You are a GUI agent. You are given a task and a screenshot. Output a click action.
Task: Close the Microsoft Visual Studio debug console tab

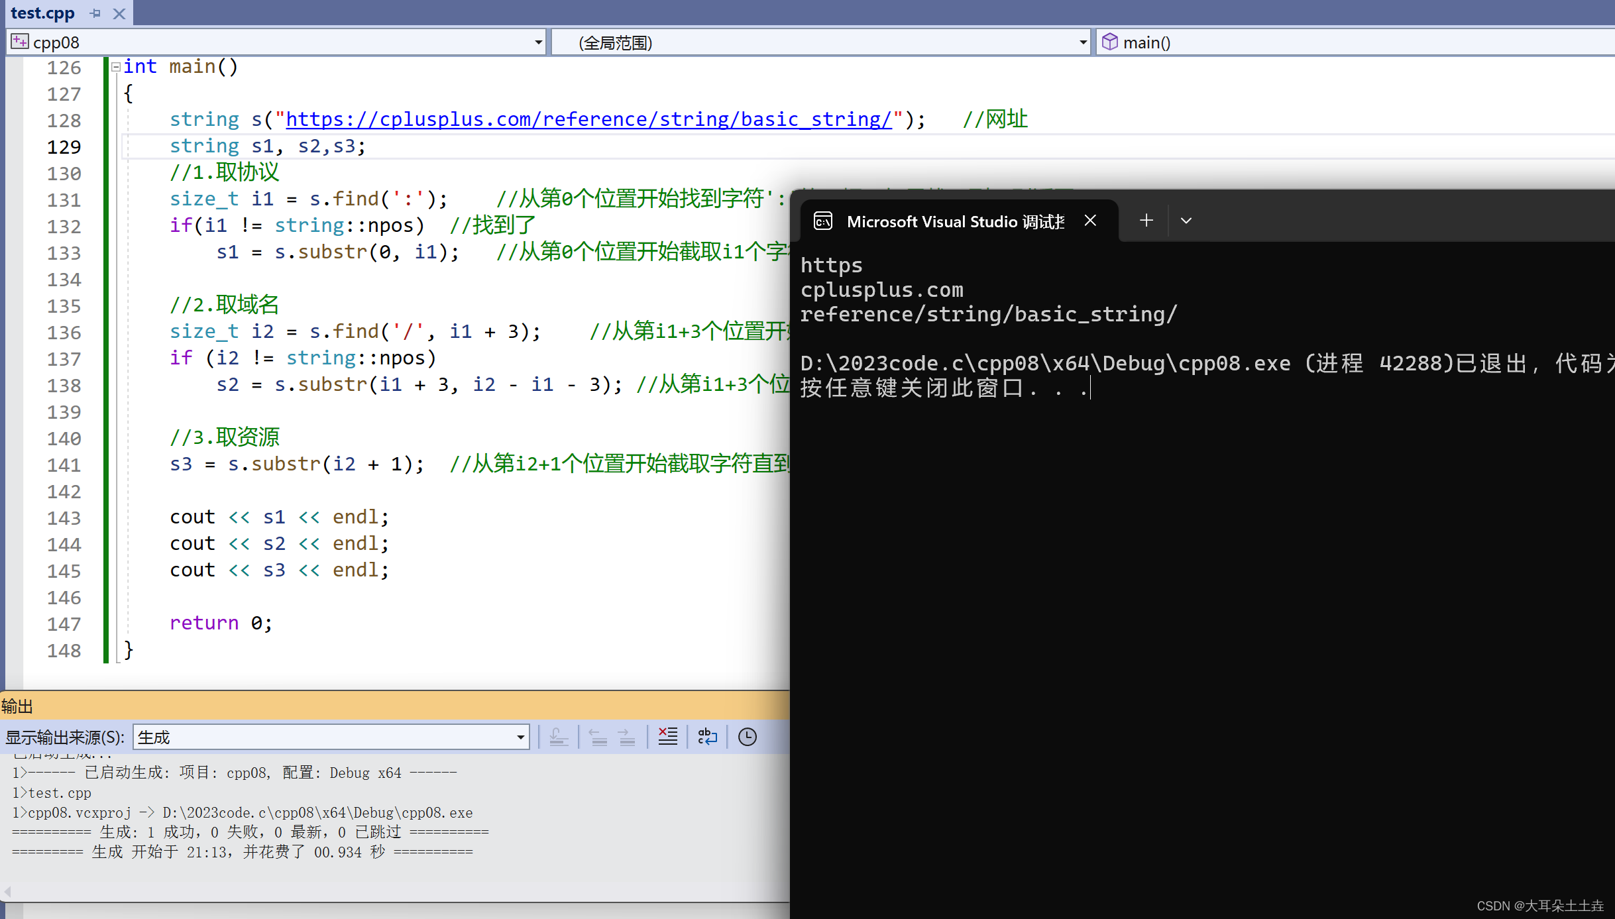tap(1090, 221)
